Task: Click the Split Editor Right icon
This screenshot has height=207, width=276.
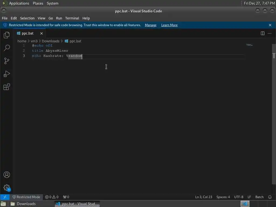Action: [x=263, y=33]
